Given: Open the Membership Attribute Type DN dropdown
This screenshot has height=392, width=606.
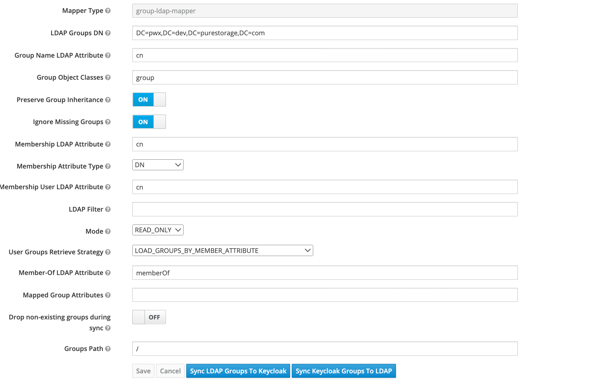Looking at the screenshot, I should 158,165.
